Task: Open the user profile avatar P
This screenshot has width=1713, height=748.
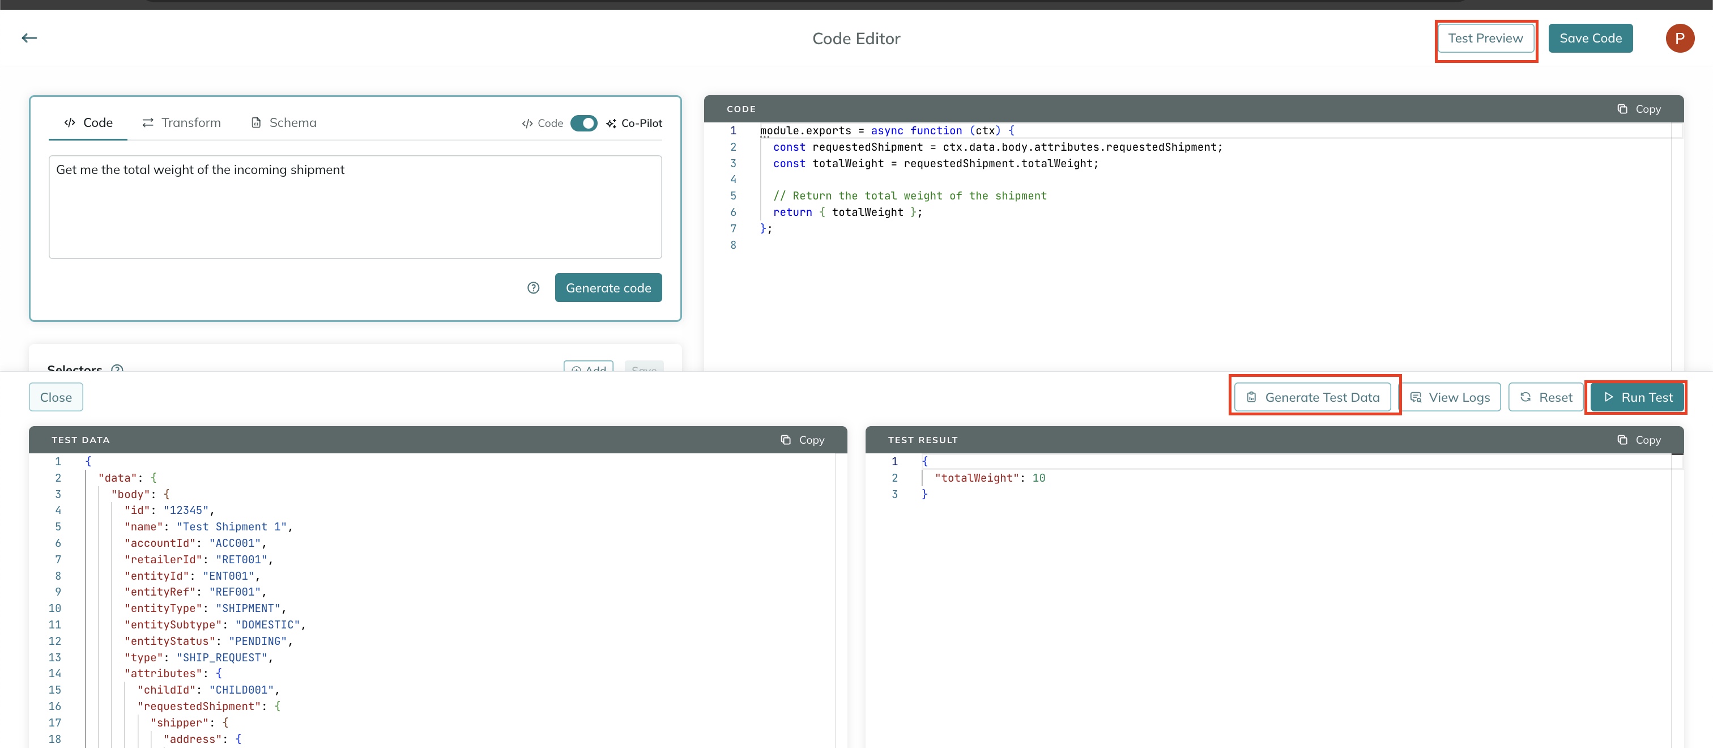Action: [1679, 38]
